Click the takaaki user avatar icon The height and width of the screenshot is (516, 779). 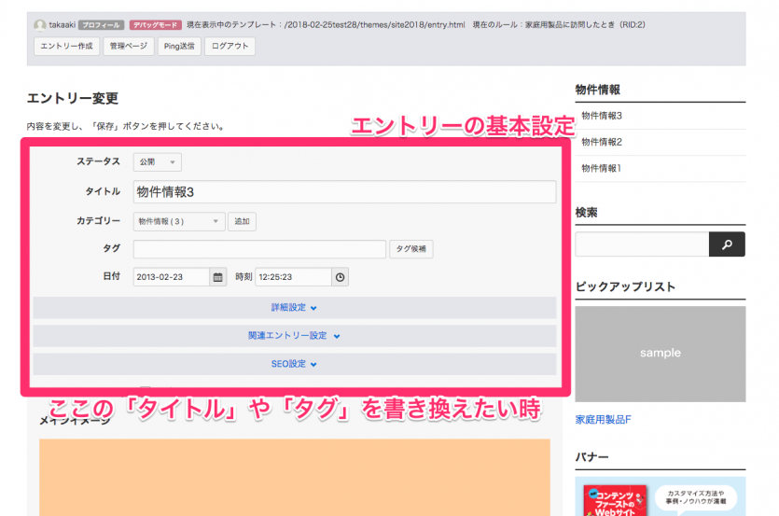[39, 25]
